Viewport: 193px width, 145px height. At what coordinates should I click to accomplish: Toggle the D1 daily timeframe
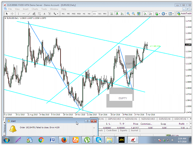click(94, 14)
